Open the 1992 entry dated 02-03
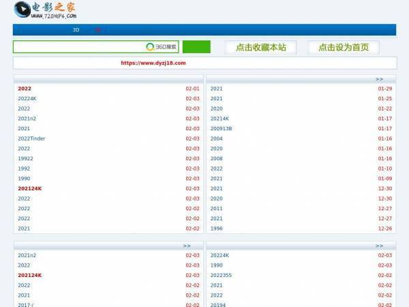The width and height of the screenshot is (409, 307). pyautogui.click(x=24, y=169)
